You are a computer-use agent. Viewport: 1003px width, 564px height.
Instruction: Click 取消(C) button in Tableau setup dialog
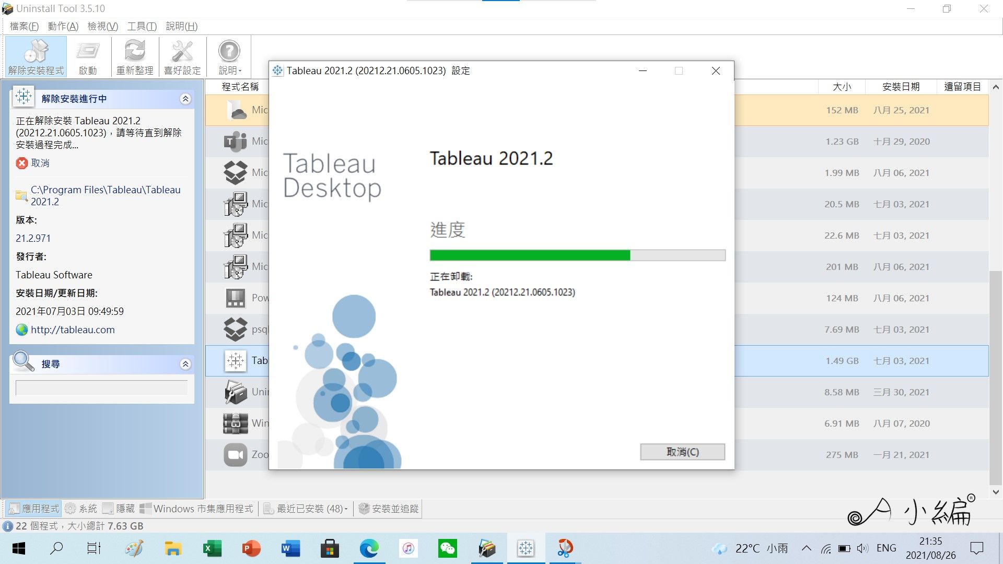(x=682, y=452)
